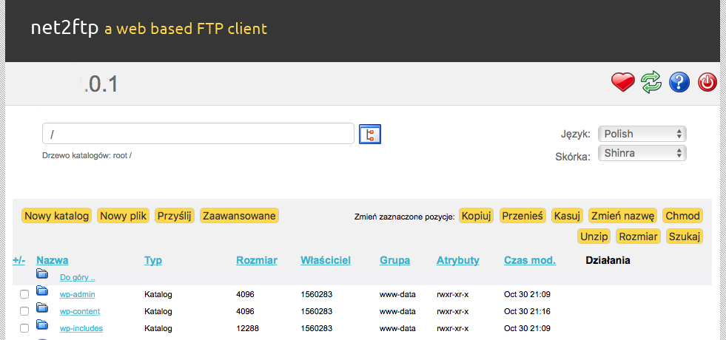This screenshot has width=726, height=340.
Task: Click the Szukaj search button
Action: click(685, 237)
